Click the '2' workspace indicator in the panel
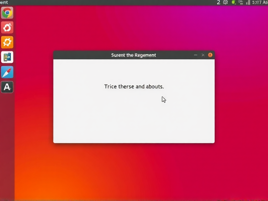Image resolution: width=268 pixels, height=201 pixels. 218,3
